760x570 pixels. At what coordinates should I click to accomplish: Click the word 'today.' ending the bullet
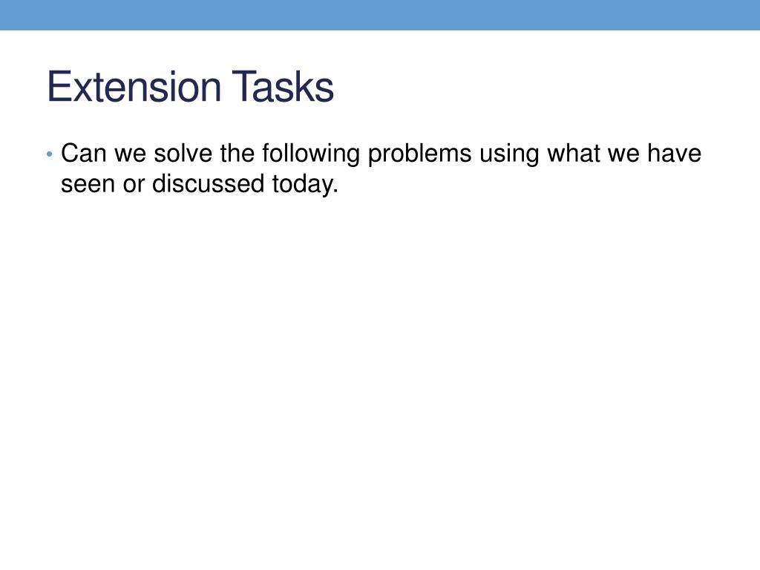(x=305, y=185)
